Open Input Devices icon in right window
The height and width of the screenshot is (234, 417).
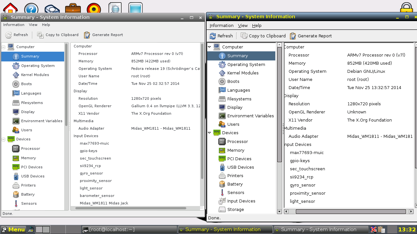click(x=222, y=201)
